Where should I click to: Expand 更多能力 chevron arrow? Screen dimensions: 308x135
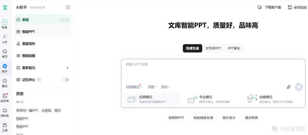[68, 68]
